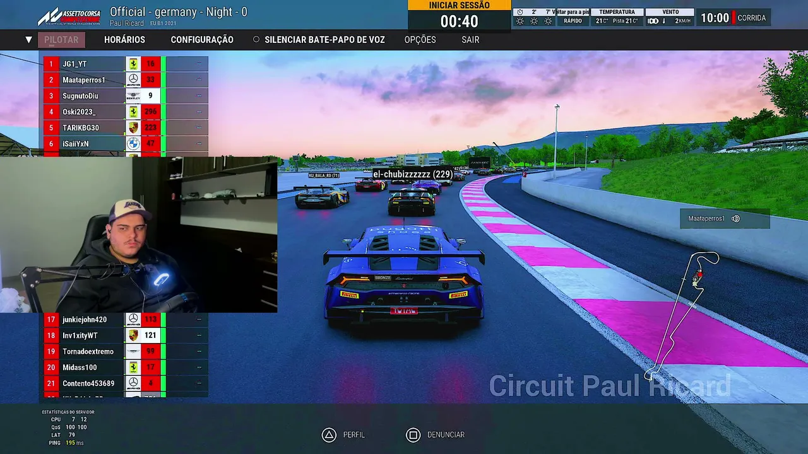
Task: Click the Estatísticas do Servidor heading
Action: tap(68, 412)
